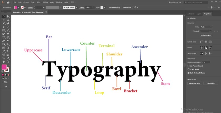Viewport: 221px width, 113px height.
Task: Tick the Scale Corners checkbox
Action: pos(189,69)
